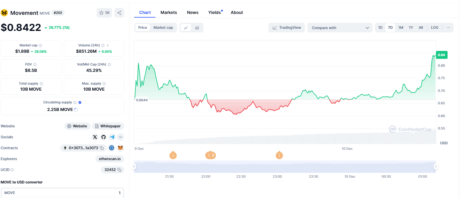Click the $0.8422 price text
Image resolution: width=460 pixels, height=198 pixels.
coord(21,28)
